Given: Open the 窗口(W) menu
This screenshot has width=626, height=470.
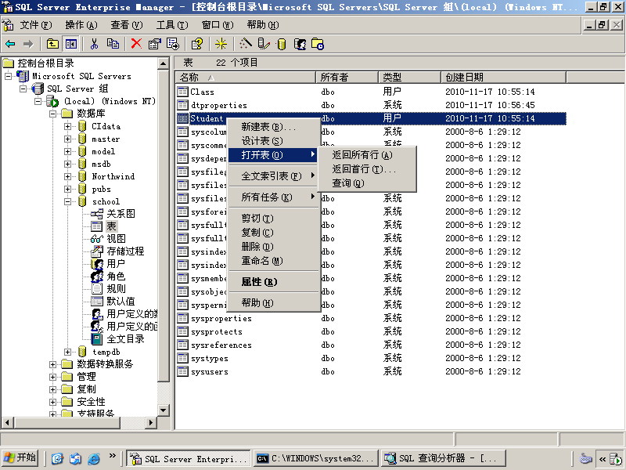Looking at the screenshot, I should click(x=218, y=25).
